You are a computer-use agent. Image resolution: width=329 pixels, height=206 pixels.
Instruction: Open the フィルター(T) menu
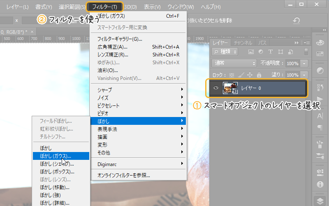pyautogui.click(x=104, y=7)
